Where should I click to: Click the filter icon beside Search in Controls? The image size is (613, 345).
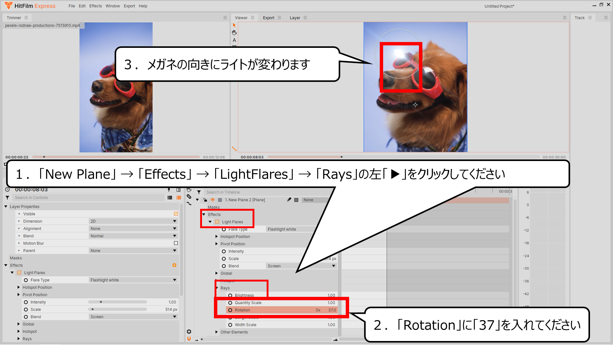point(7,198)
